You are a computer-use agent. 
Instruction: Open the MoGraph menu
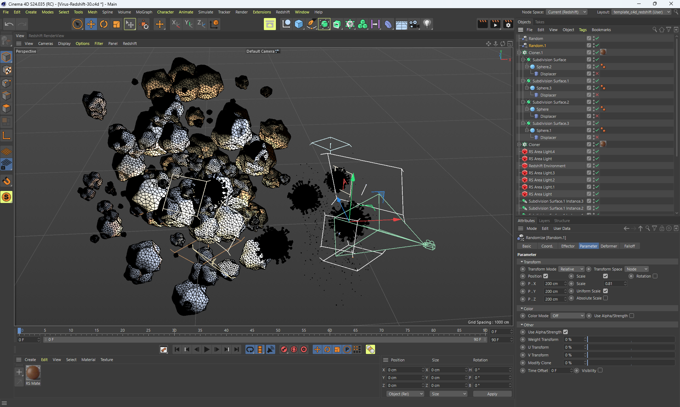coord(144,12)
